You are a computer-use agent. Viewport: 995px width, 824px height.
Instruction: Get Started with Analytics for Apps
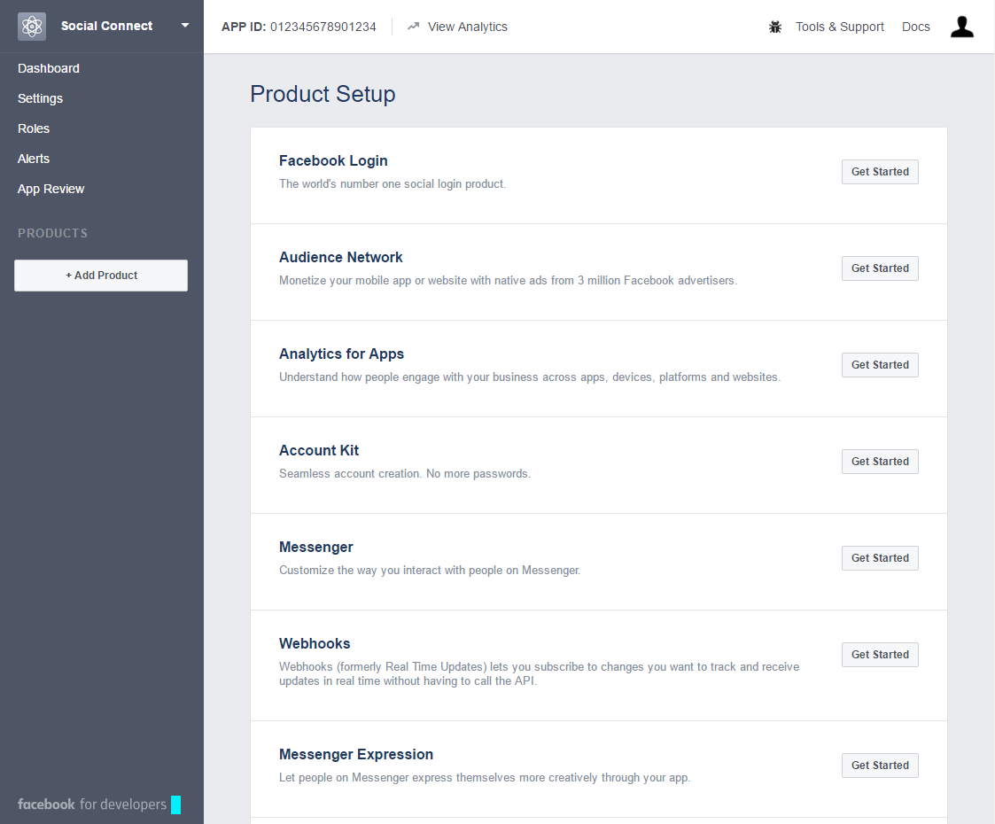point(880,365)
